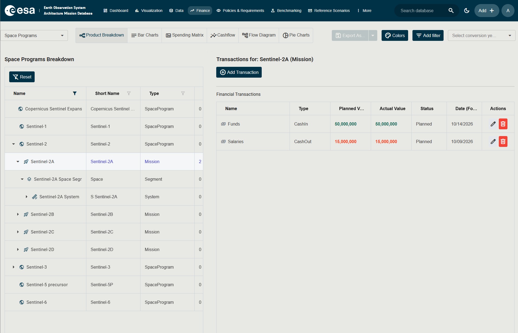Image resolution: width=518 pixels, height=333 pixels.
Task: Collapse the Sentinel-2A mission row
Action: (x=18, y=161)
